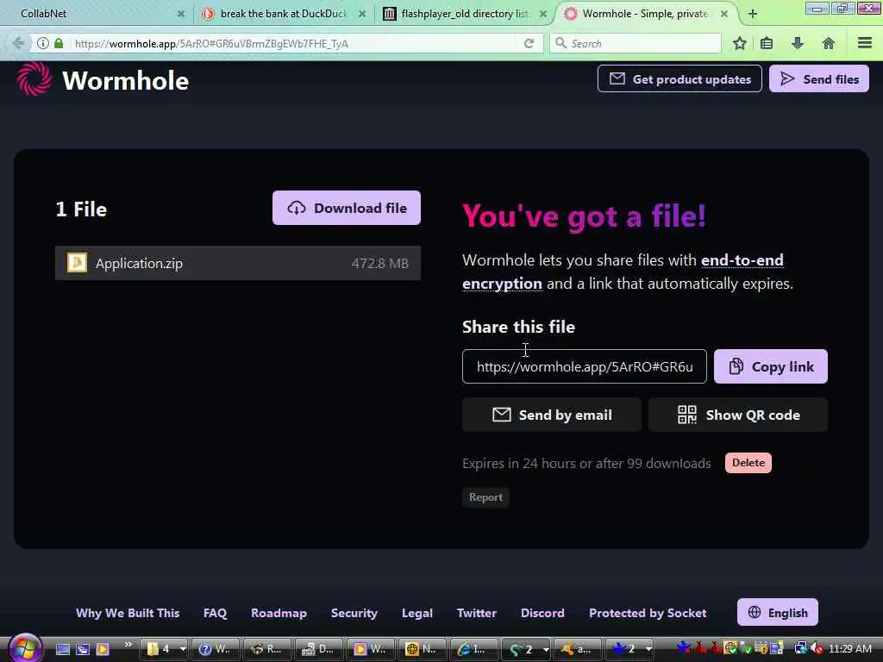Open the a... taskbar button
The width and height of the screenshot is (883, 662).
pyautogui.click(x=578, y=649)
